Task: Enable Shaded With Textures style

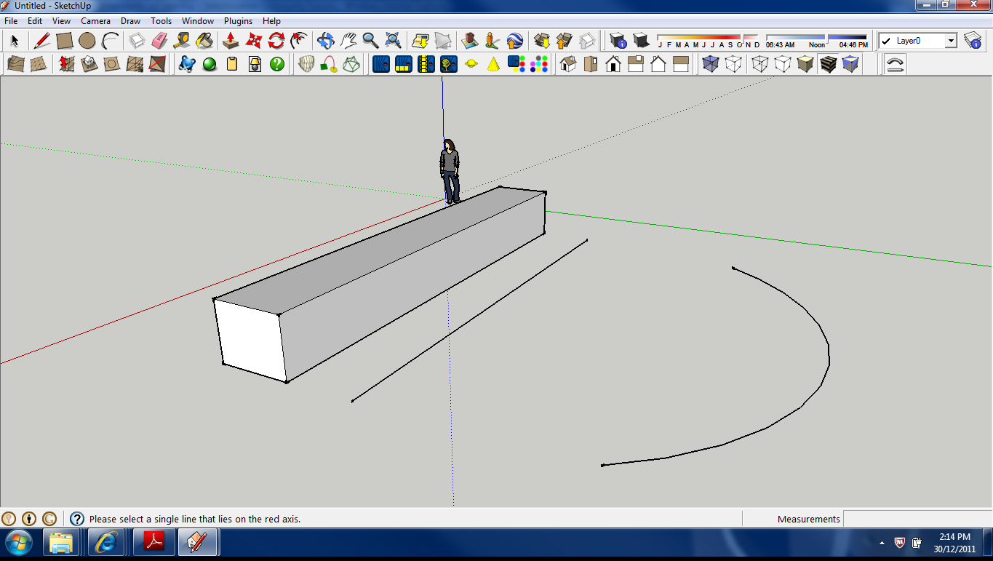Action: 828,64
